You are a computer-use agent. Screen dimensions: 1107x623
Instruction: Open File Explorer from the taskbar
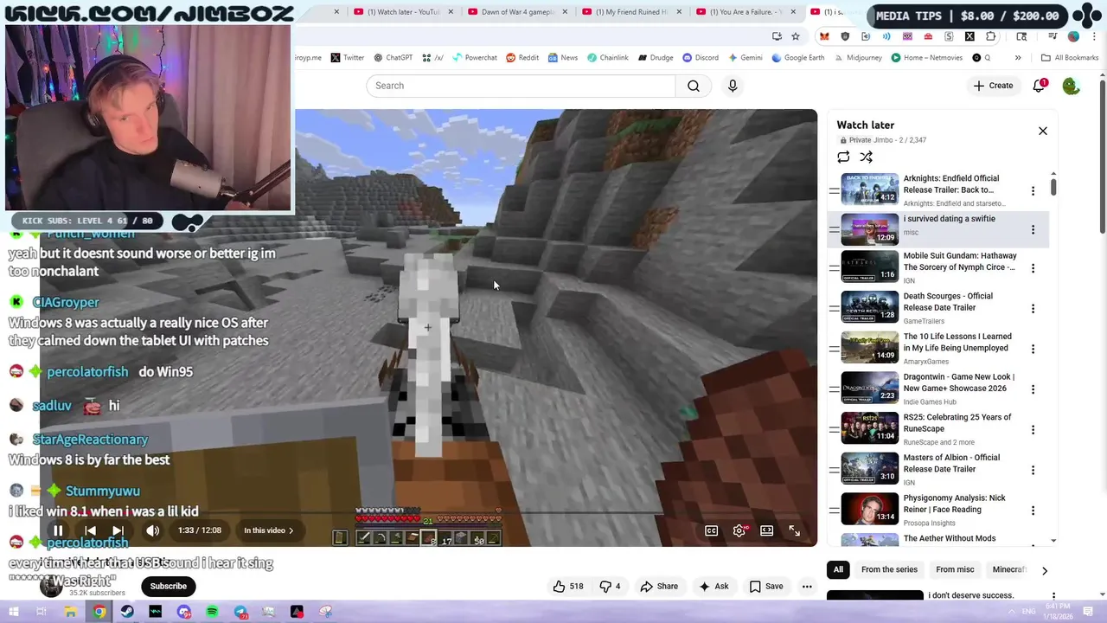71,612
